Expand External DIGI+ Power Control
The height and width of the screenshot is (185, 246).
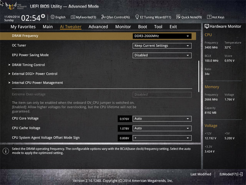pyautogui.click(x=35, y=74)
